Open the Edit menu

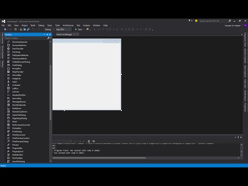pos(9,25)
